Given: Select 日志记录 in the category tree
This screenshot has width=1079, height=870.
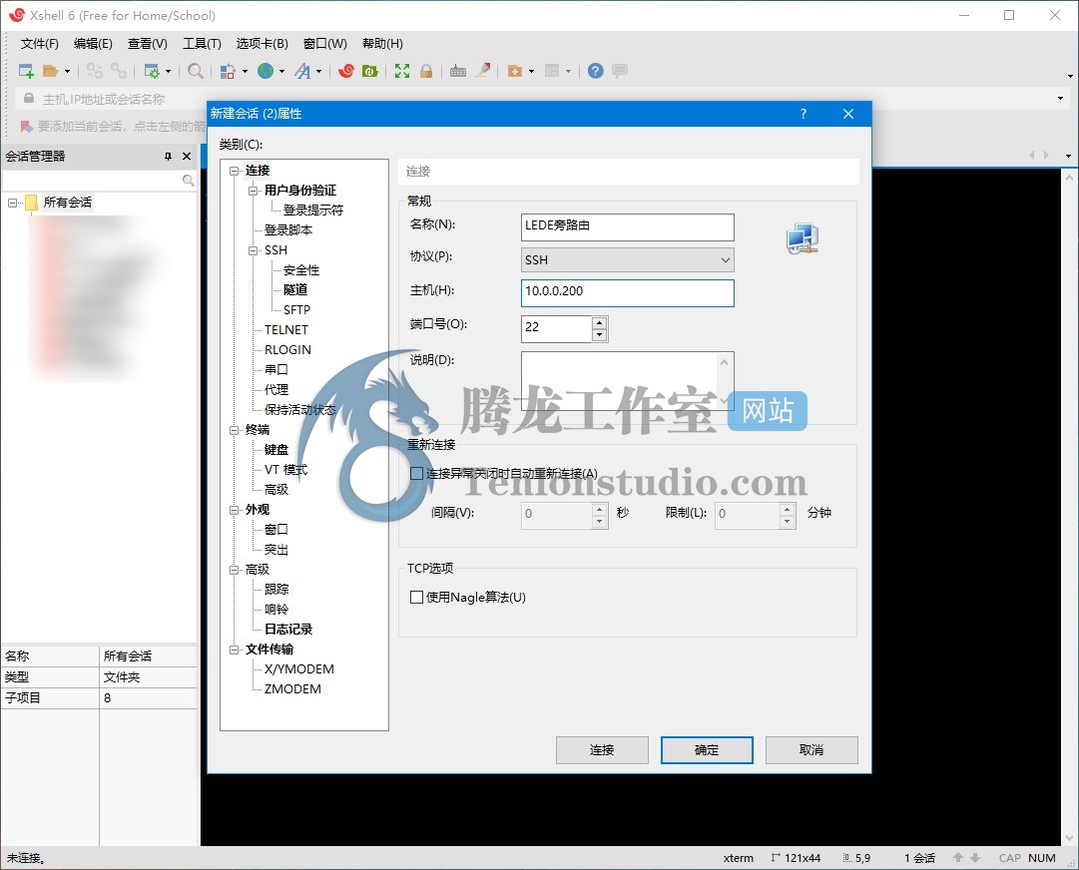Looking at the screenshot, I should tap(288, 630).
